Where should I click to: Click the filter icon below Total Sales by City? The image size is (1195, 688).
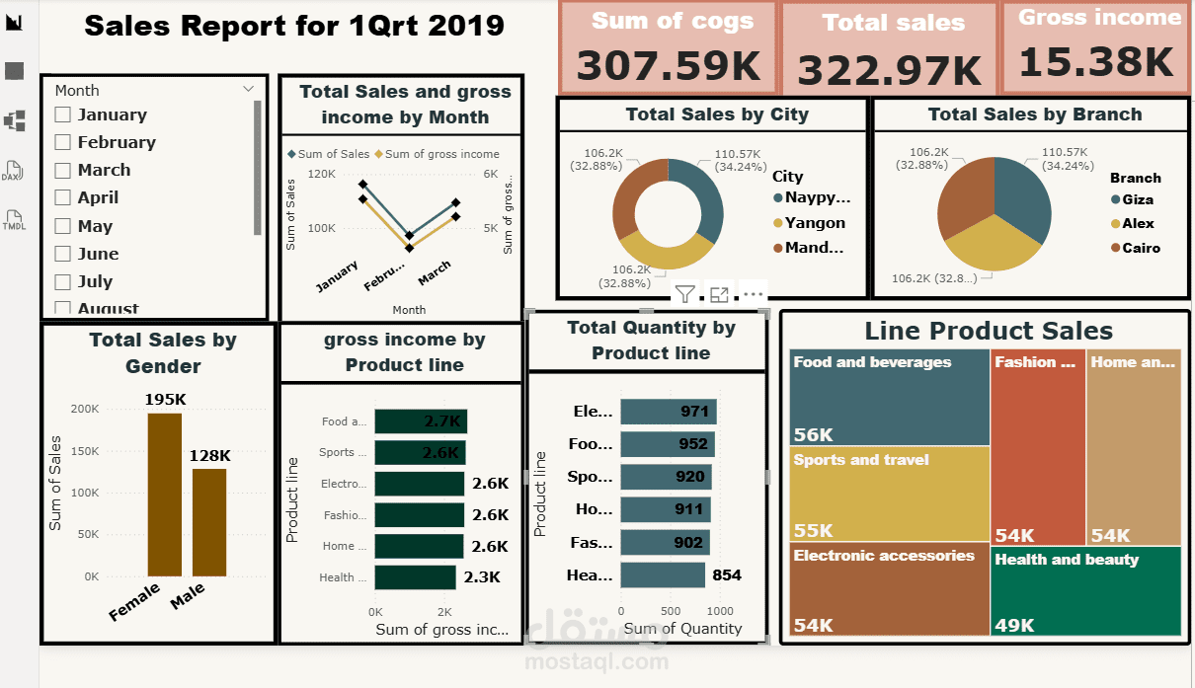click(x=684, y=293)
